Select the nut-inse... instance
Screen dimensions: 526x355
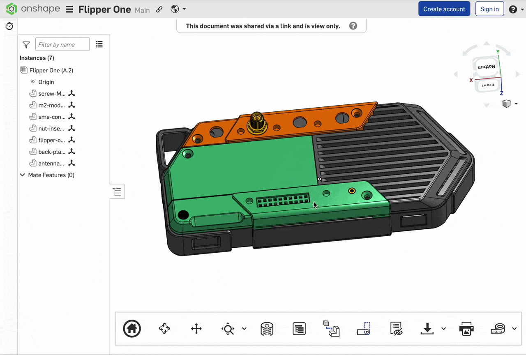[x=52, y=129]
